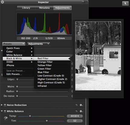Increase Tint with right stepper arrow
Image resolution: width=130 pixels, height=125 pixels.
pos(81,121)
